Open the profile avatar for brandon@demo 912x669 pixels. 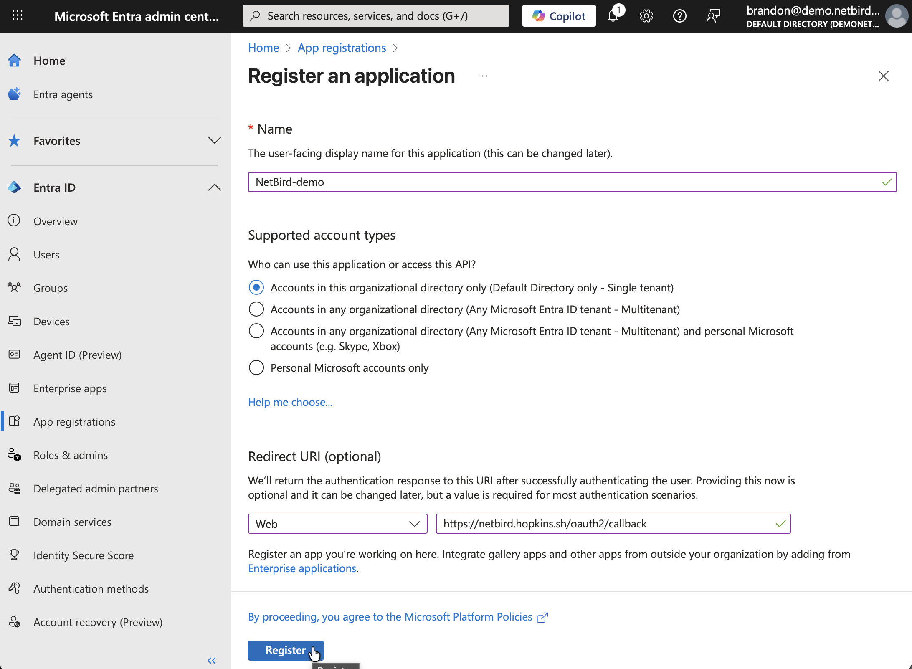coord(896,16)
